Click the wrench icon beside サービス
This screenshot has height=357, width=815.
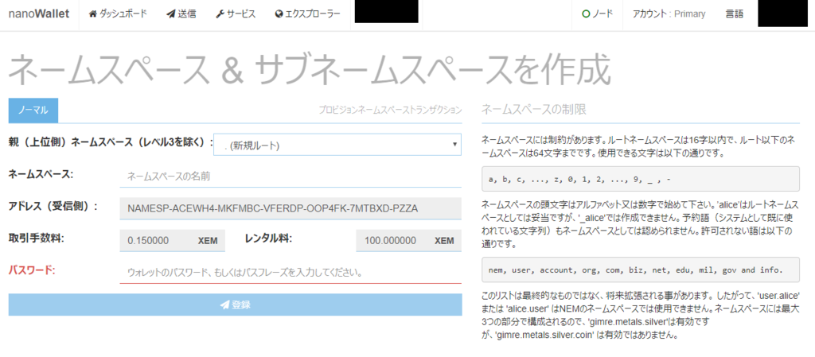click(220, 14)
